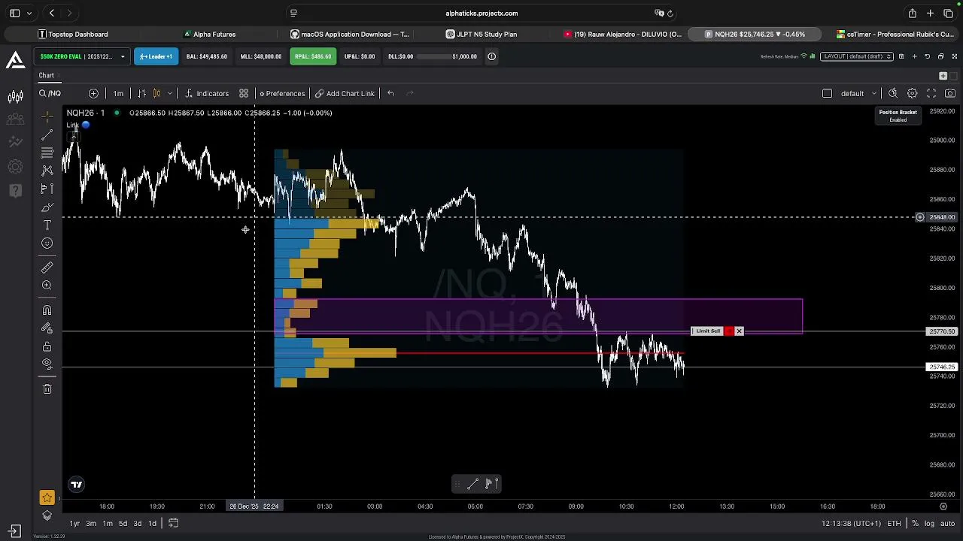
Task: Select the trend line drawing tool
Action: (x=47, y=134)
